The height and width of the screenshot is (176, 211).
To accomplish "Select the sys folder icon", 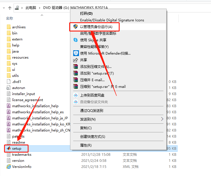I will pos(9,63).
